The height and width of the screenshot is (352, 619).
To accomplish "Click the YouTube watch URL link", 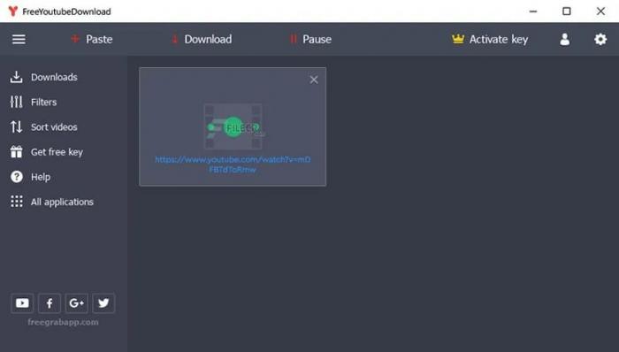I will [x=233, y=165].
